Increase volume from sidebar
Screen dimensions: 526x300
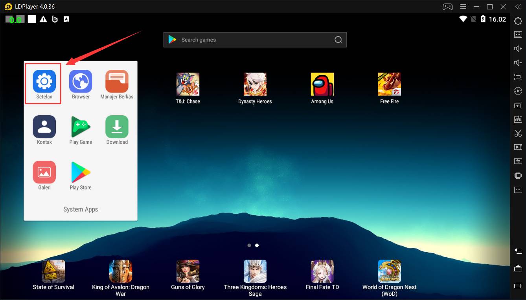[x=518, y=49]
